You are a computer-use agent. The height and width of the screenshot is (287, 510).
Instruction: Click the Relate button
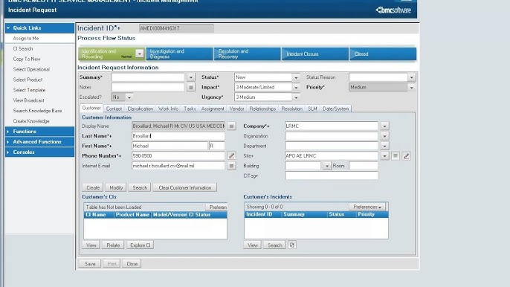(113, 245)
